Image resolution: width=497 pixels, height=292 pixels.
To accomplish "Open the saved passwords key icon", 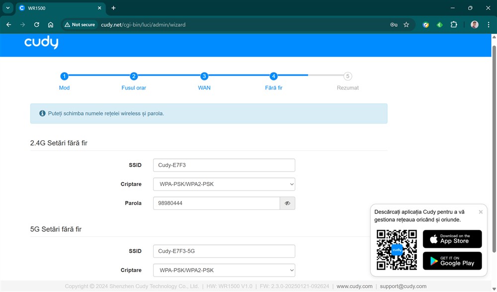I will click(394, 24).
